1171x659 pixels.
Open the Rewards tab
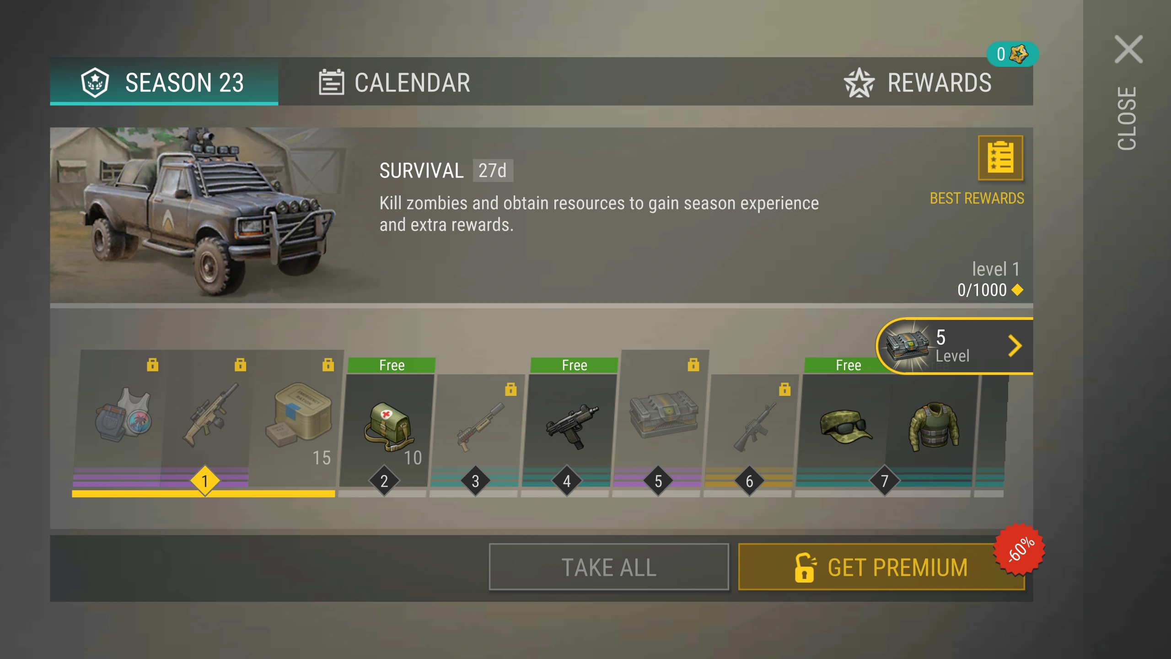[x=918, y=82]
